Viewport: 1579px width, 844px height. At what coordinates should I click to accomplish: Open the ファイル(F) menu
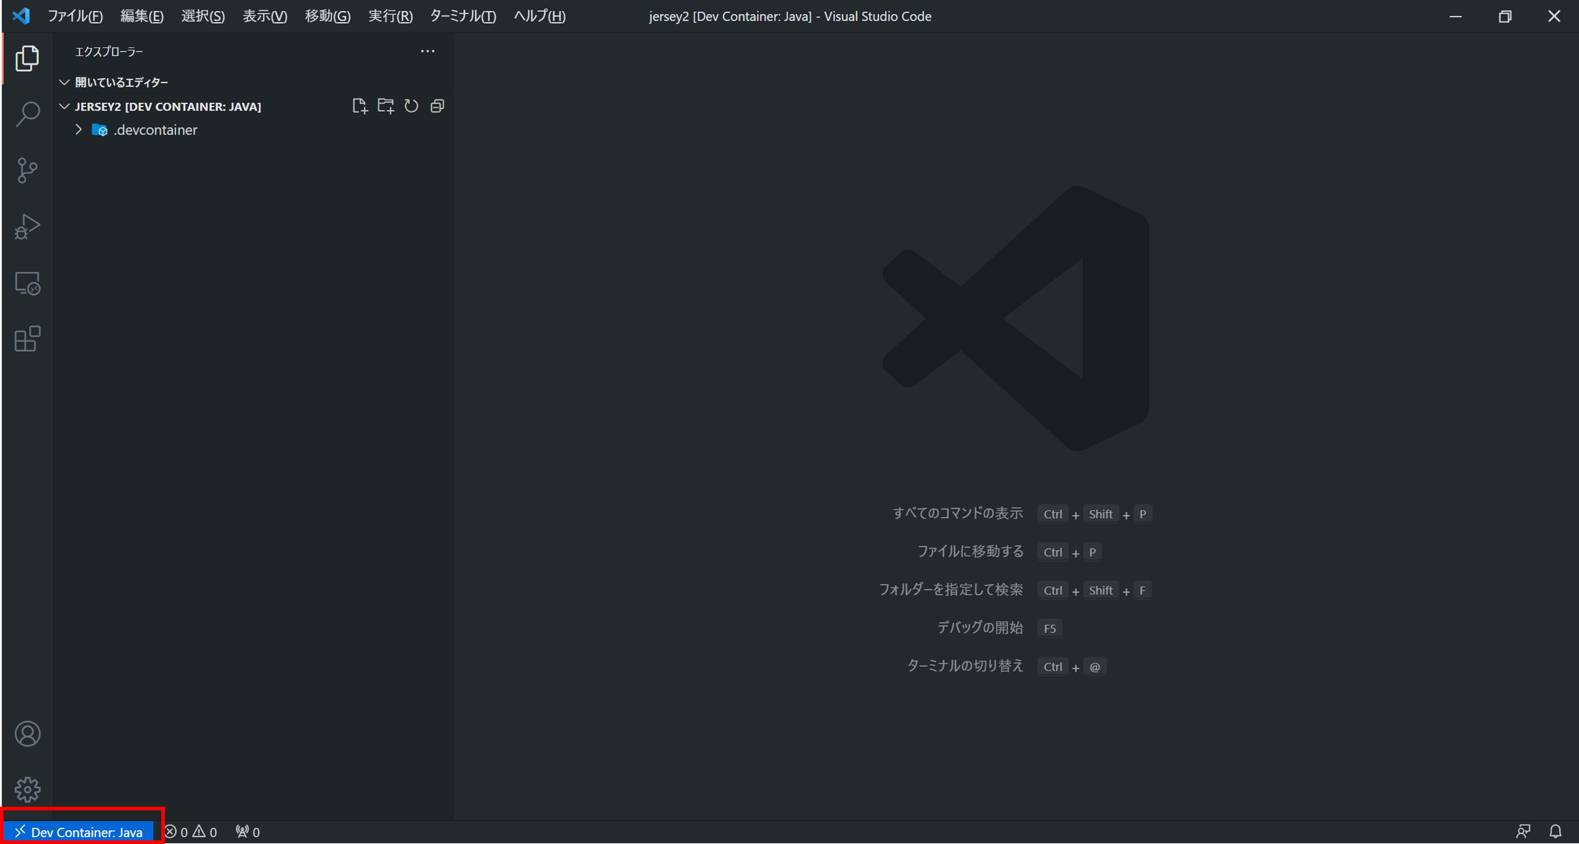click(75, 16)
